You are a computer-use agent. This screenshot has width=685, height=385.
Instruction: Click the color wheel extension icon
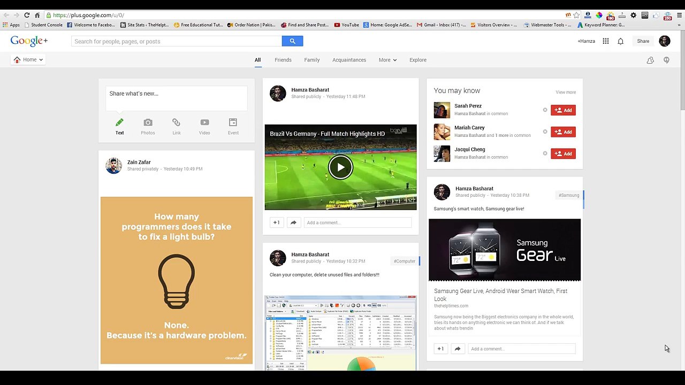[x=599, y=15]
